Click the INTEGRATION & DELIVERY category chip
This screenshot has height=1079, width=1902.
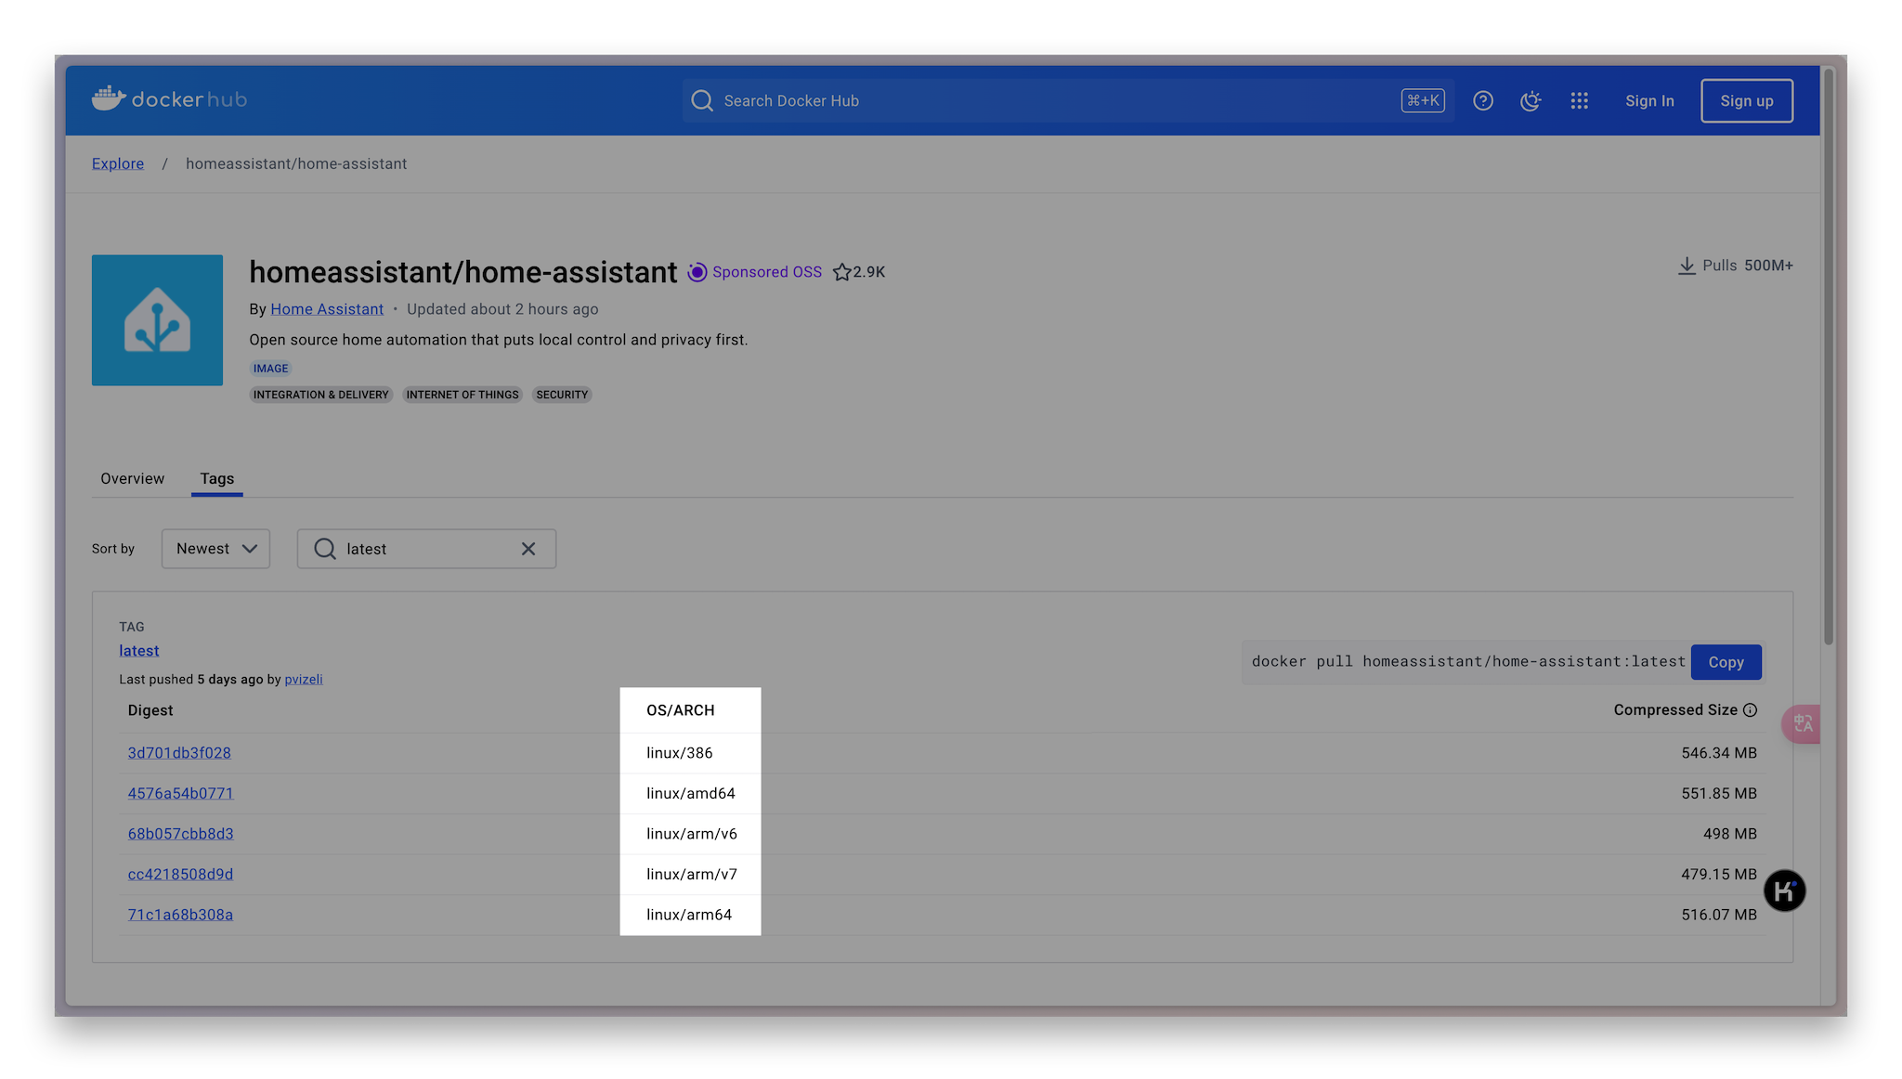tap(321, 395)
